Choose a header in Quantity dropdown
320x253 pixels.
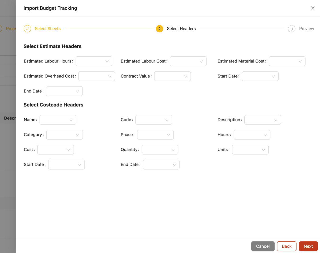click(160, 150)
